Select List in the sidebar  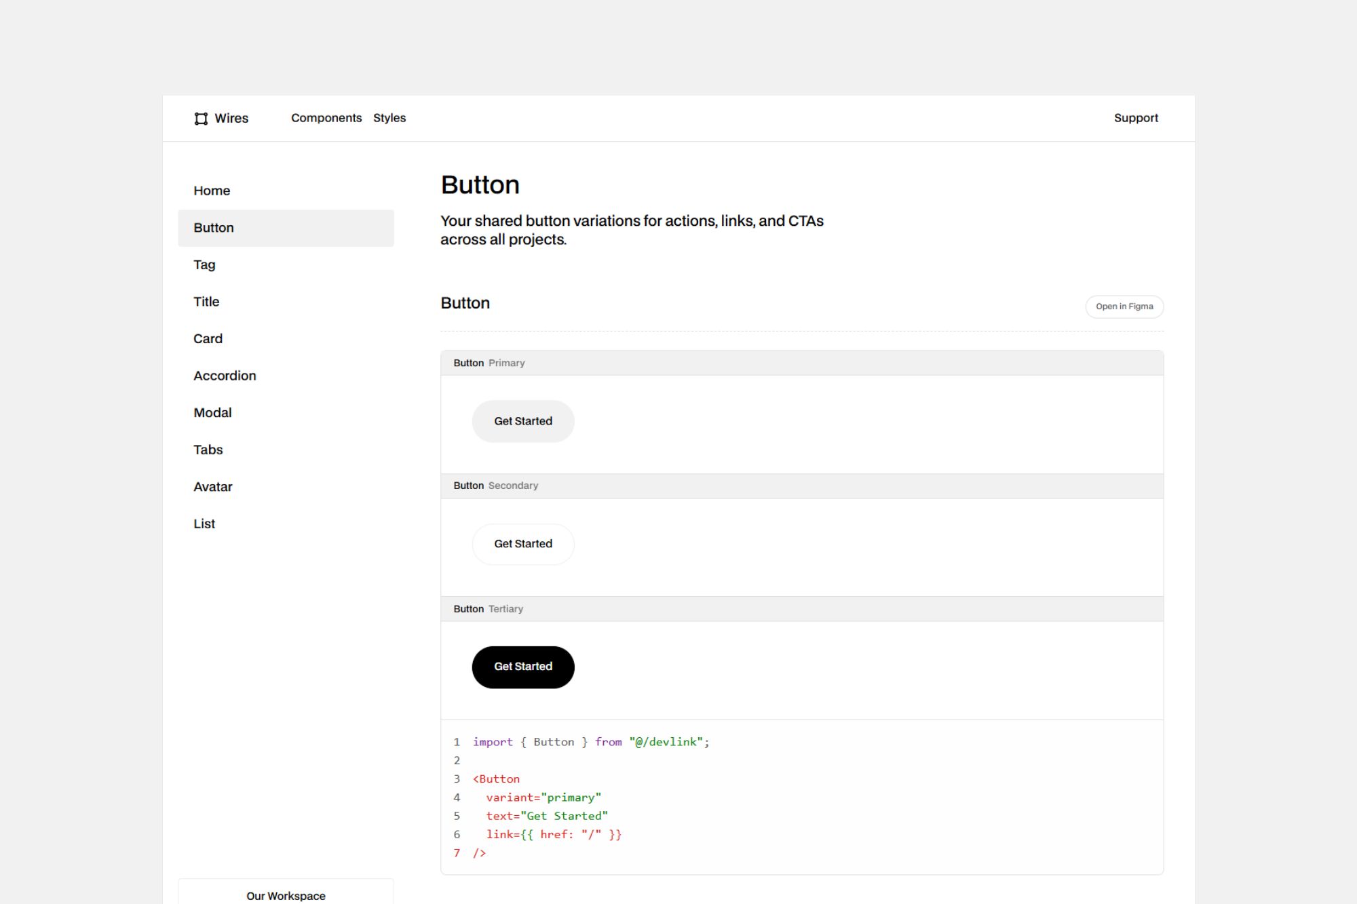(204, 524)
